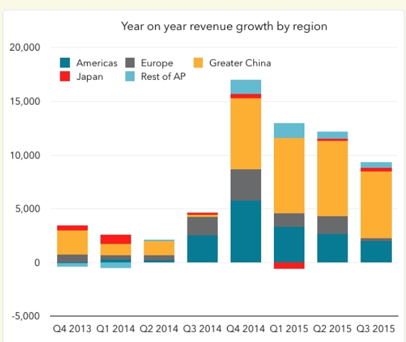
Task: Select Q4 2014 Americas bar segment
Action: click(246, 231)
